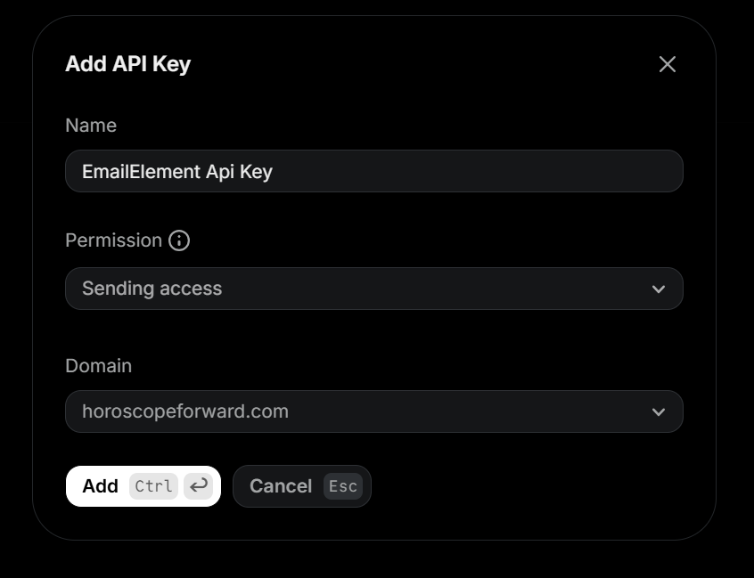Click the Permission info icon
This screenshot has height=578, width=754.
pyautogui.click(x=179, y=240)
